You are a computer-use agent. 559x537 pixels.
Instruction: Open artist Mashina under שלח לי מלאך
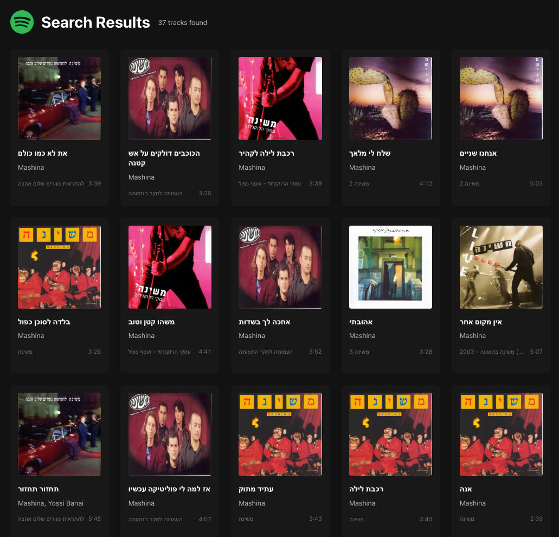point(362,167)
